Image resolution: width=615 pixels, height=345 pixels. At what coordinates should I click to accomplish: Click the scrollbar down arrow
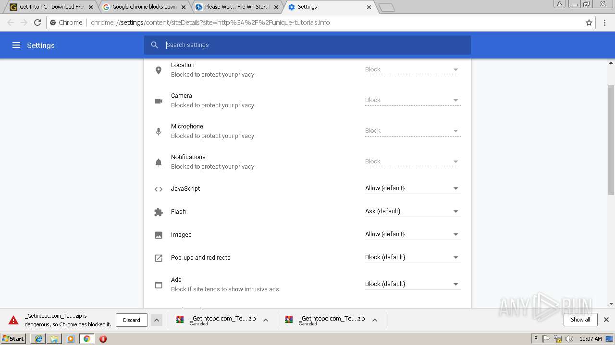click(x=611, y=303)
